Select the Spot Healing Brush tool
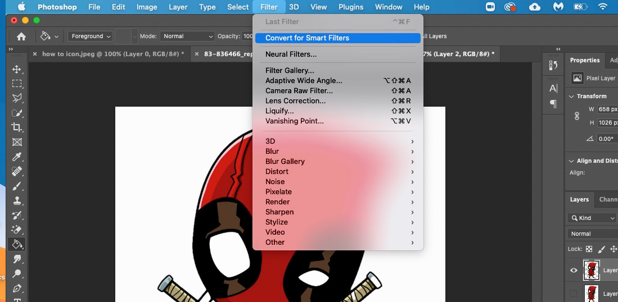 click(16, 171)
